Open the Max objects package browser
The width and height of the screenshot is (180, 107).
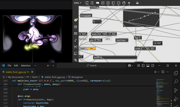pyautogui.click(x=75, y=20)
